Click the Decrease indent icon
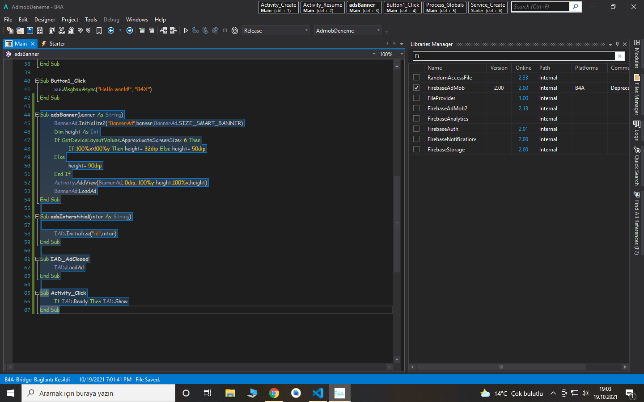Screen dimensions: 644x402 [164, 30]
